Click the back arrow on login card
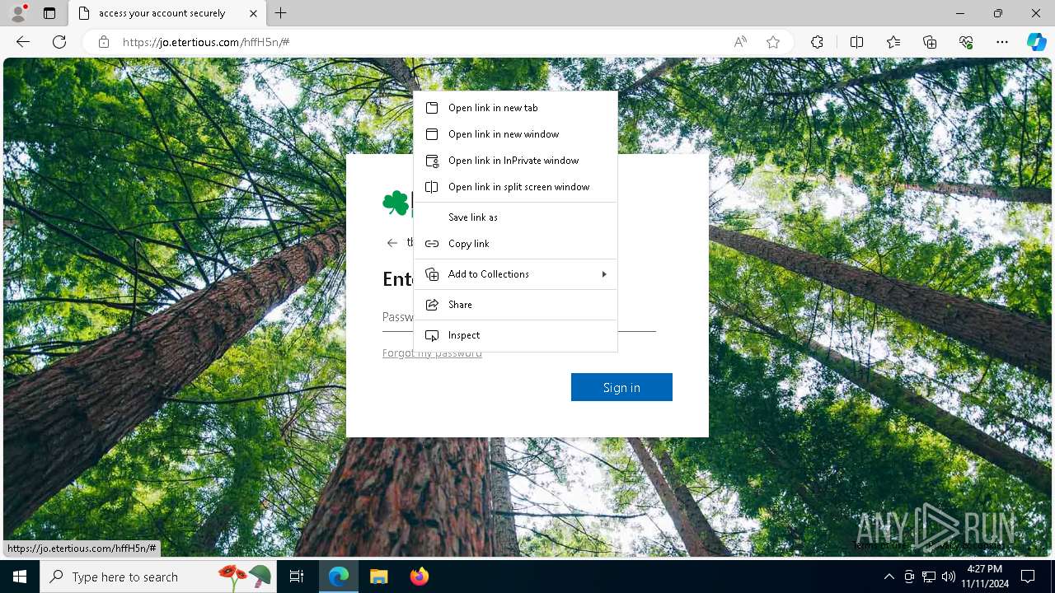Screen dimensions: 1055x593 click(392, 243)
